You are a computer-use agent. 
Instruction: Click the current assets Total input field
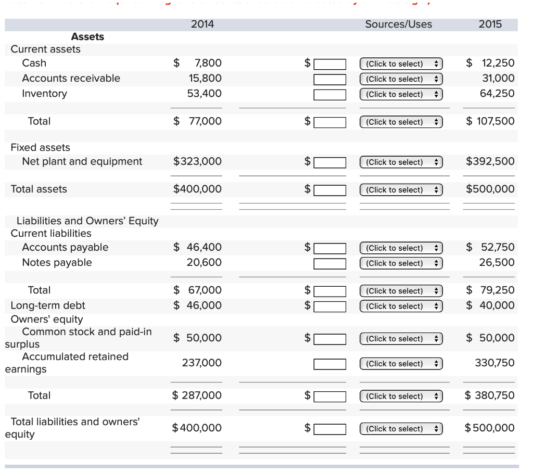pyautogui.click(x=329, y=122)
